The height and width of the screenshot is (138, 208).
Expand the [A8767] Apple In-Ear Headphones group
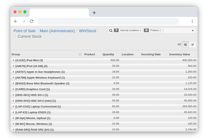pyautogui.click(x=13, y=72)
